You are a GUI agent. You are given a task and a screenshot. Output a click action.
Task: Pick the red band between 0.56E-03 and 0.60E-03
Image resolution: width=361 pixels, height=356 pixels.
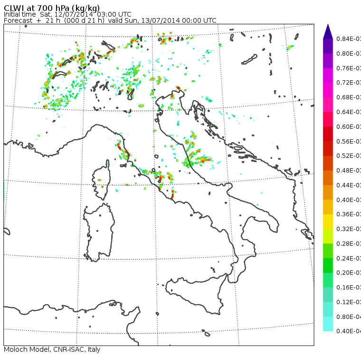(328, 134)
